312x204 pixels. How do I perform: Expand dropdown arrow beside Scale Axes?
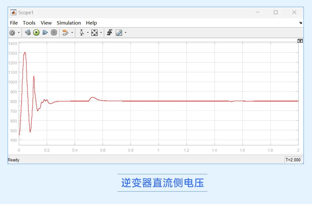[101, 33]
